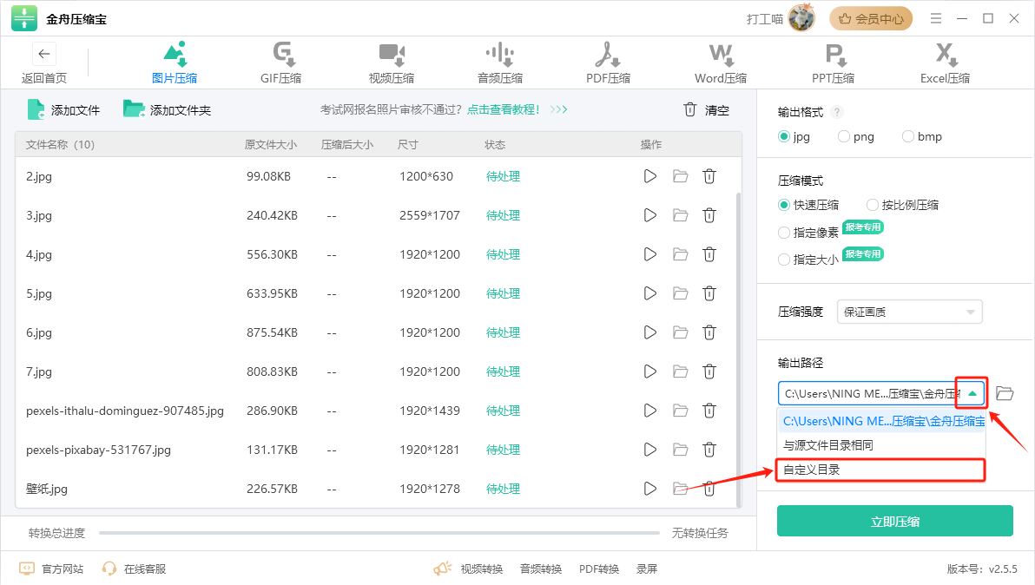The image size is (1035, 585).
Task: Select jpg output format
Action: [x=794, y=136]
